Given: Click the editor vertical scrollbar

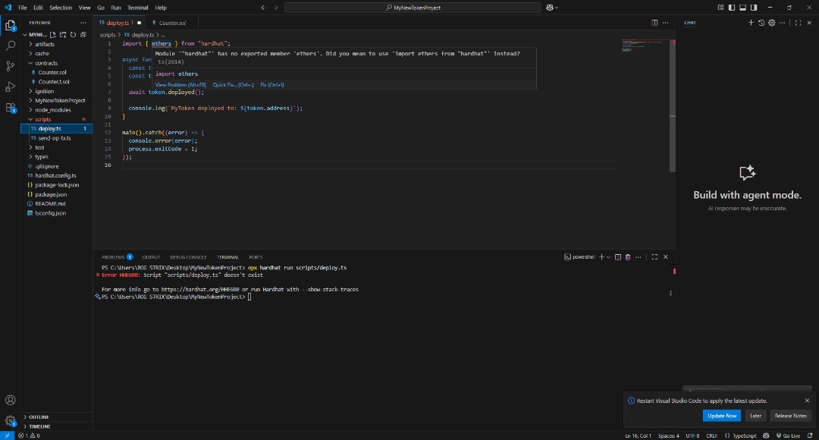Looking at the screenshot, I should [x=673, y=105].
